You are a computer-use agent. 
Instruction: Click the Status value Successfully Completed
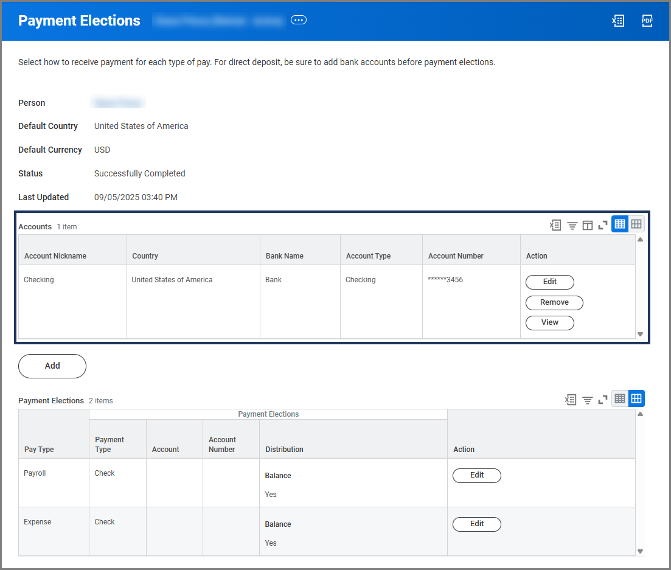point(139,174)
